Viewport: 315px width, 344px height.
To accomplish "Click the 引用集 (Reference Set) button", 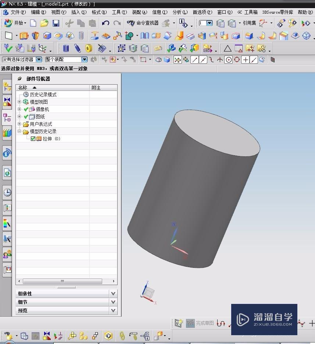I will click(249, 23).
